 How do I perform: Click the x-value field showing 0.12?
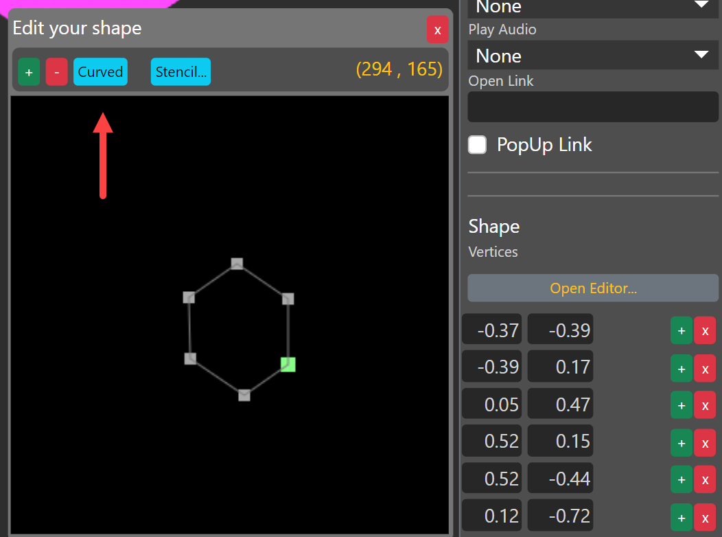[x=491, y=514]
